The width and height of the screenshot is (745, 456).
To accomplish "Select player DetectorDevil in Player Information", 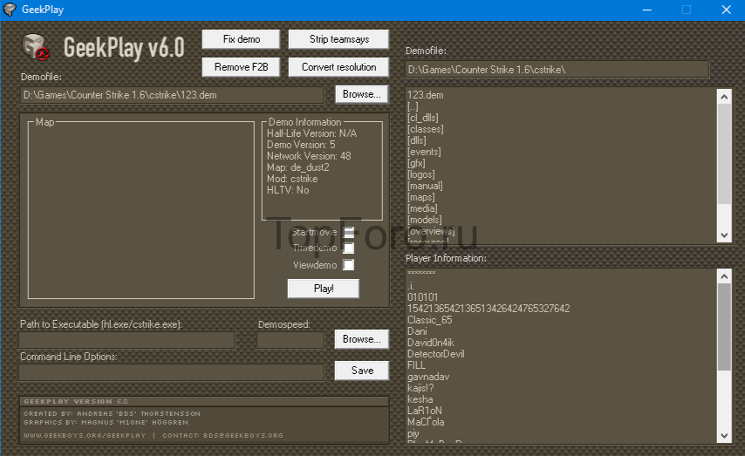I will 435,354.
